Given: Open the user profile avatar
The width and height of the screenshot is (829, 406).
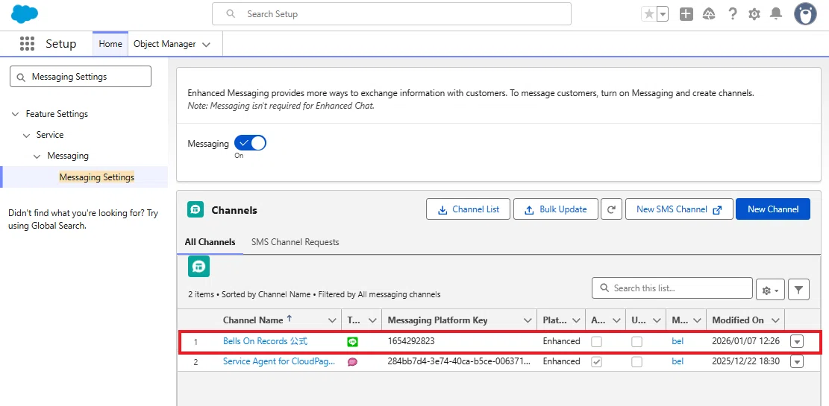Looking at the screenshot, I should point(805,14).
